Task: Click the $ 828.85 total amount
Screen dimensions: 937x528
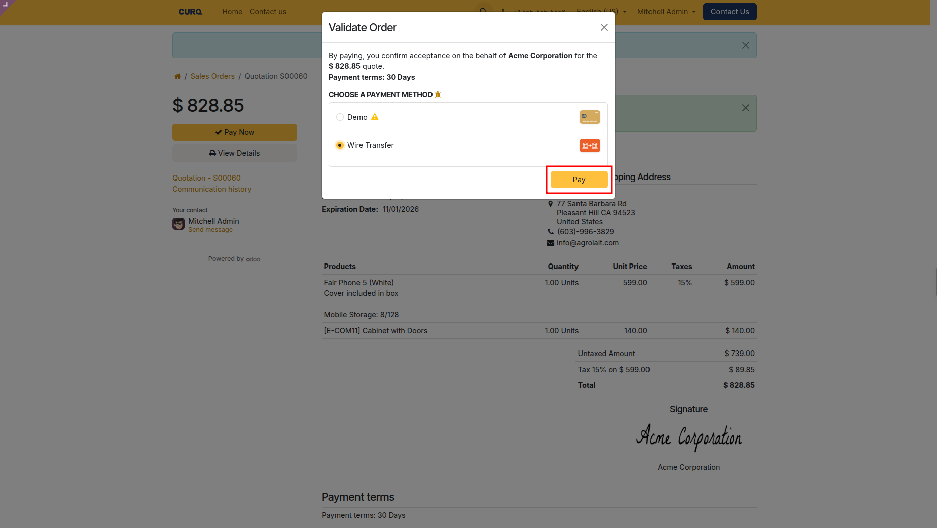Action: pyautogui.click(x=739, y=385)
